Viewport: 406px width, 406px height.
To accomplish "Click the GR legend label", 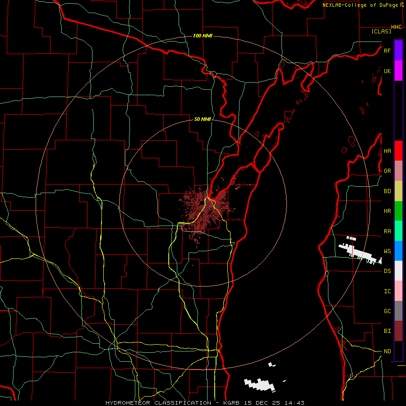I will 387,171.
